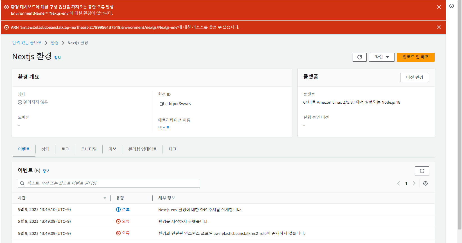Screen dimensions: 462x243
Task: Open the 넥스트 application link
Action: (x=164, y=128)
